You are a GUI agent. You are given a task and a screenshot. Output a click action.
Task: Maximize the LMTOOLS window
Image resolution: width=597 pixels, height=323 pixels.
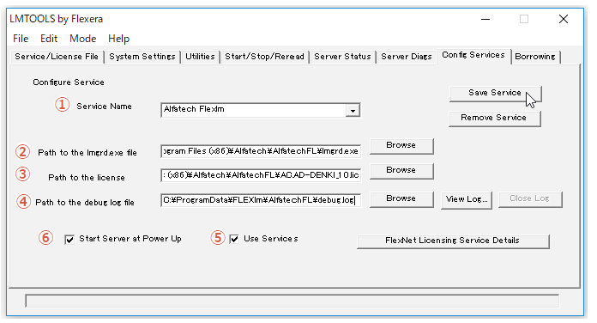(524, 19)
